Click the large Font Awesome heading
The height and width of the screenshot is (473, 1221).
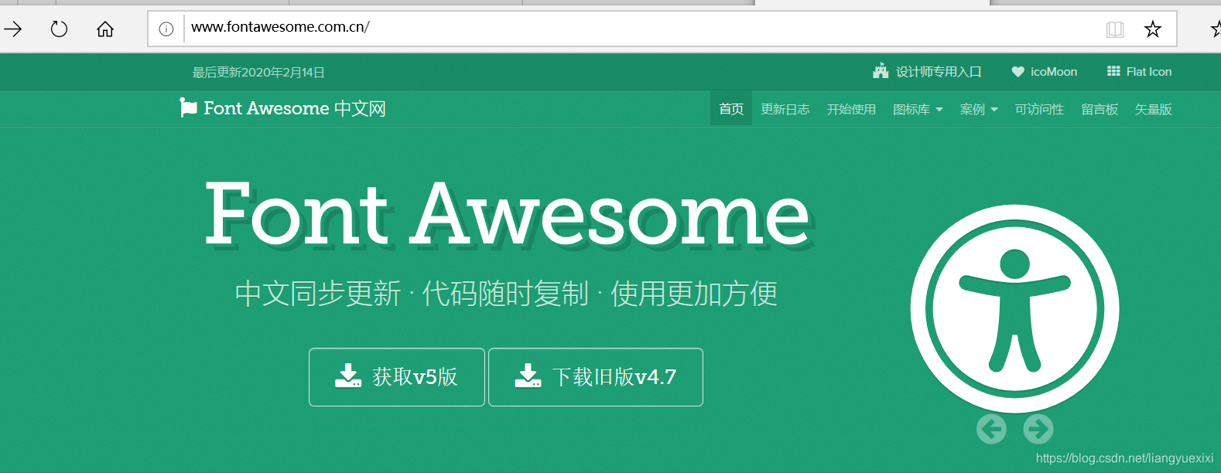point(508,214)
